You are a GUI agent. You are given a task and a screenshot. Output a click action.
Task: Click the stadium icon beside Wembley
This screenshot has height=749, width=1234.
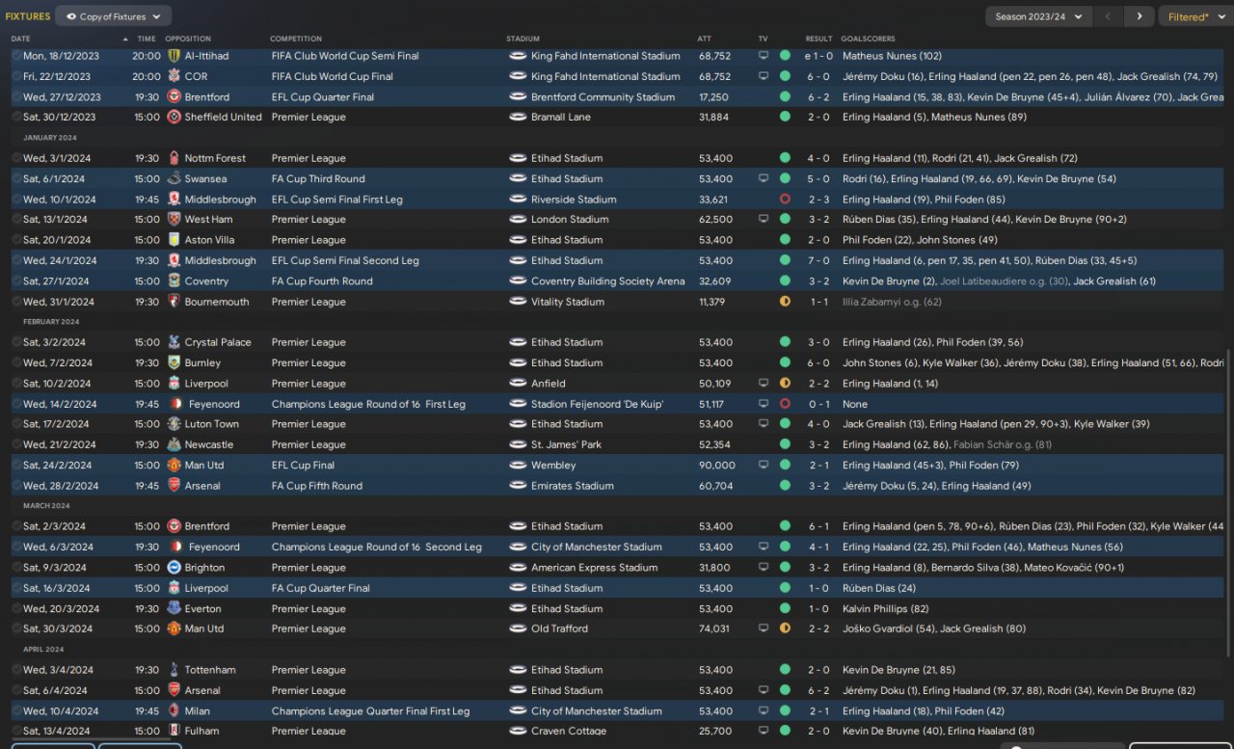pyautogui.click(x=518, y=466)
